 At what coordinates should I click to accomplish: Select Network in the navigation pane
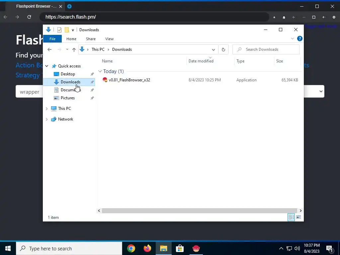point(65,119)
